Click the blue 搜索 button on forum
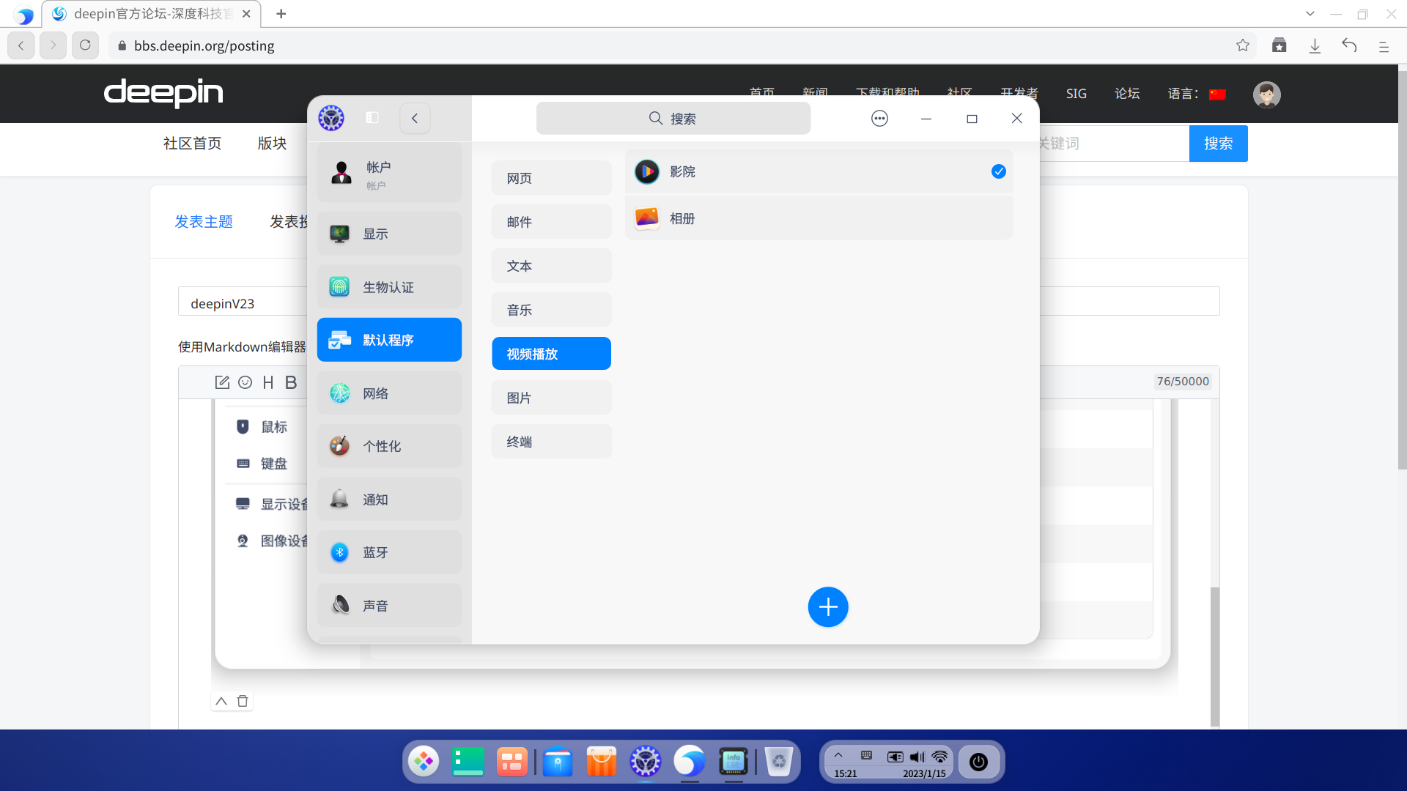The width and height of the screenshot is (1407, 791). click(x=1218, y=144)
